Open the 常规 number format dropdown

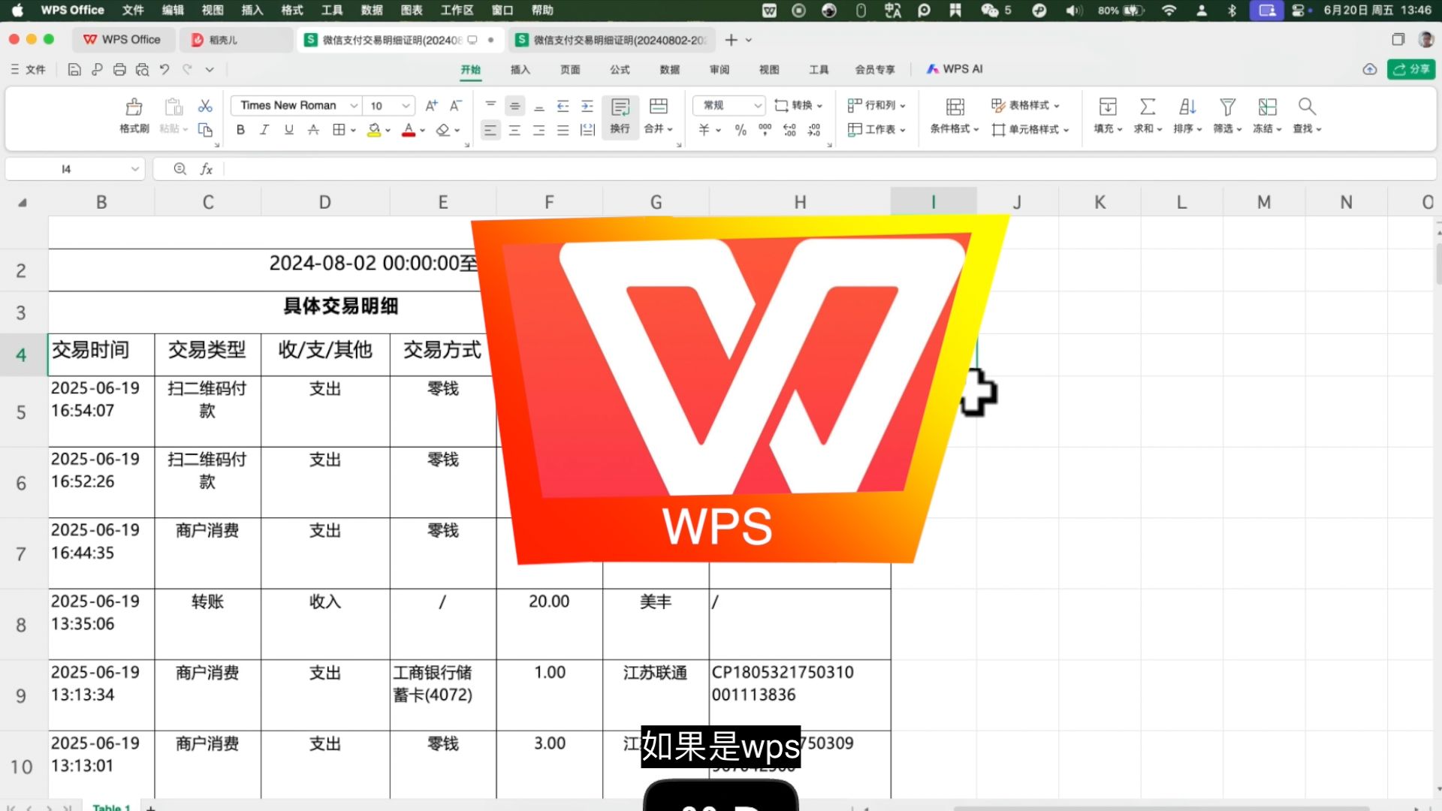(758, 106)
